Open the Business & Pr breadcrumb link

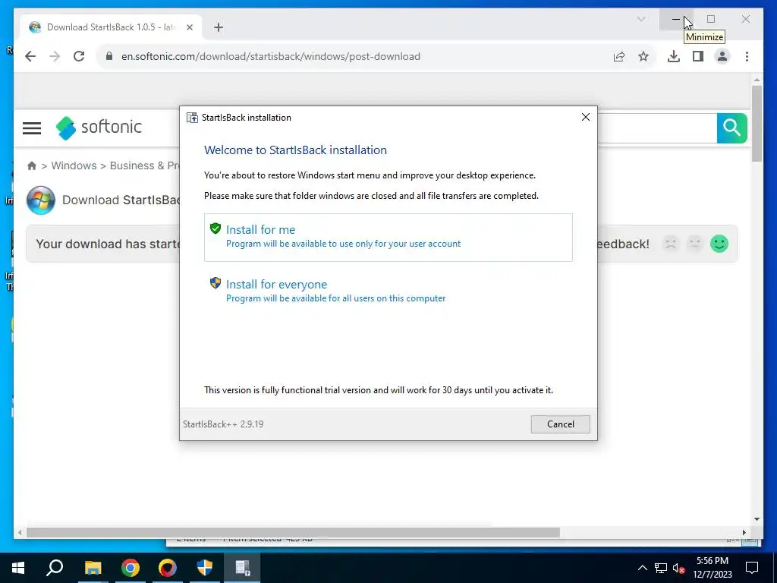(x=144, y=165)
